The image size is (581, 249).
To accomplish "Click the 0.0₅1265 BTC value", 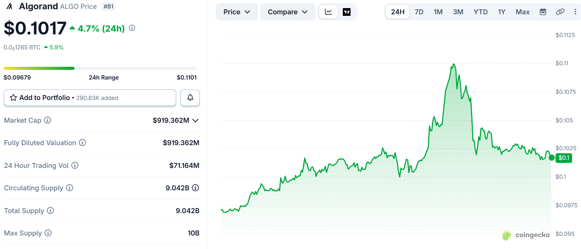I will [22, 47].
